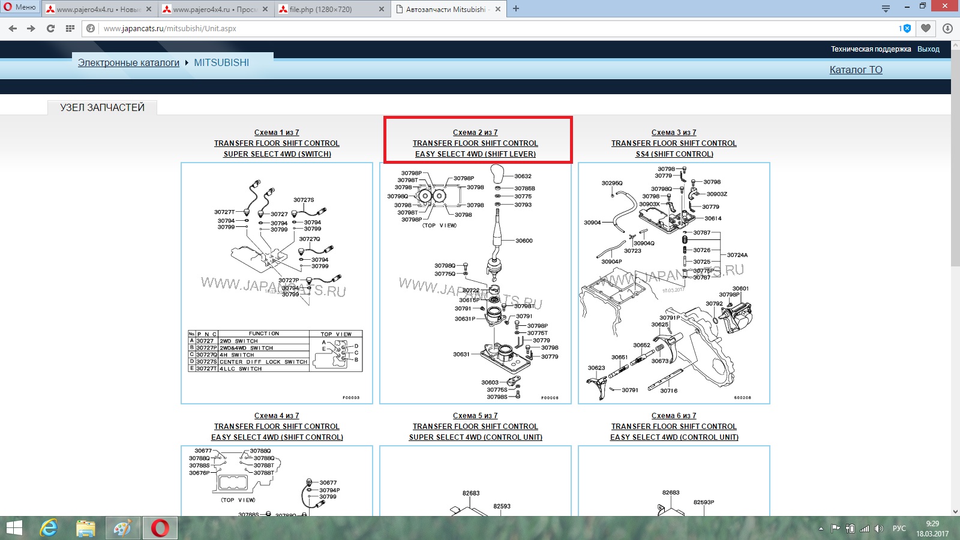Open the Каталог ТО link
The width and height of the screenshot is (960, 540).
coord(856,70)
